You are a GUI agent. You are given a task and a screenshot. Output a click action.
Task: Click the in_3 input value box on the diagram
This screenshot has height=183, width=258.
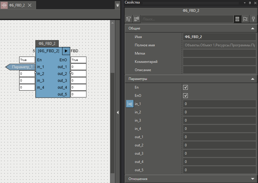27,81
